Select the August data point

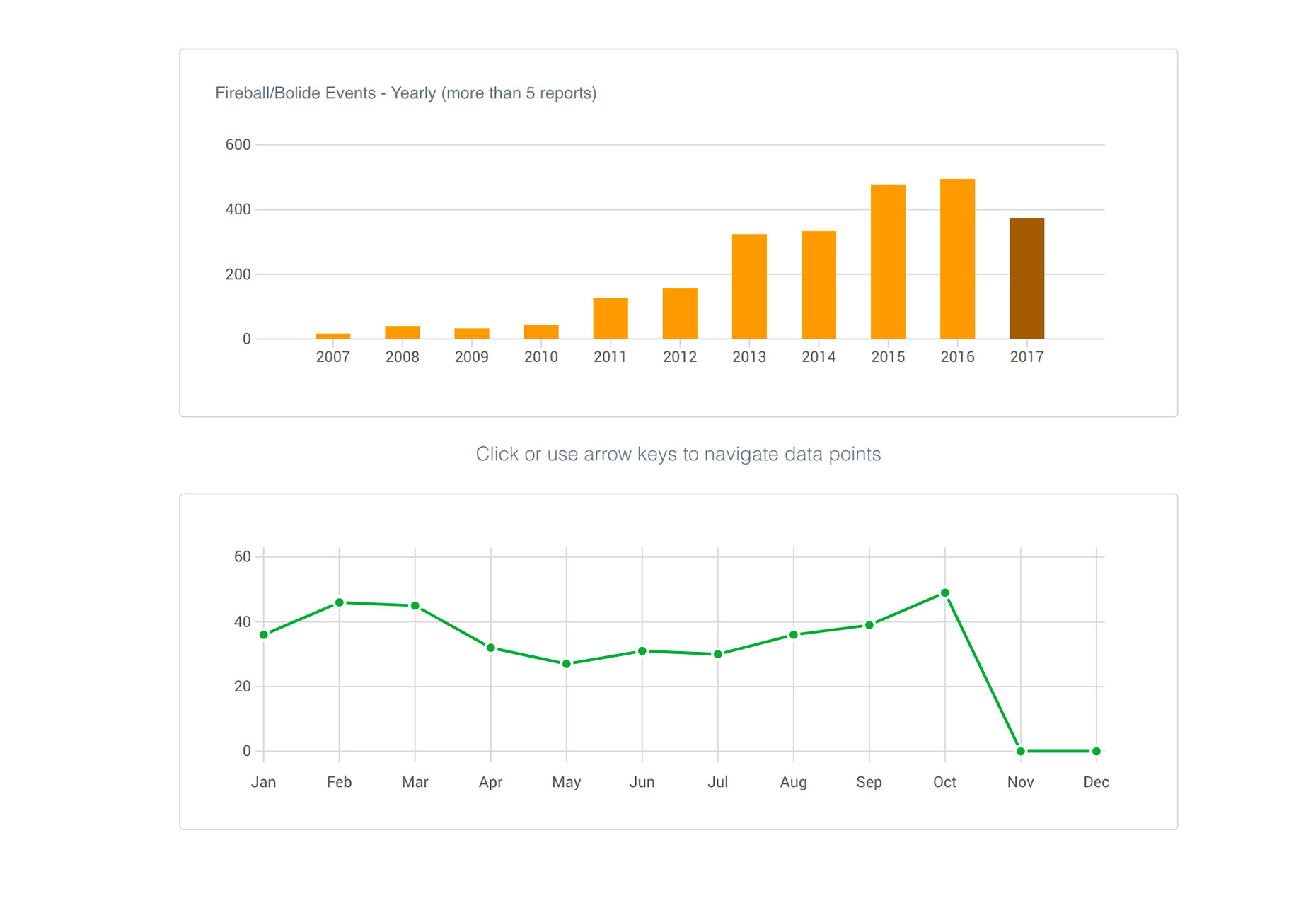(x=794, y=635)
